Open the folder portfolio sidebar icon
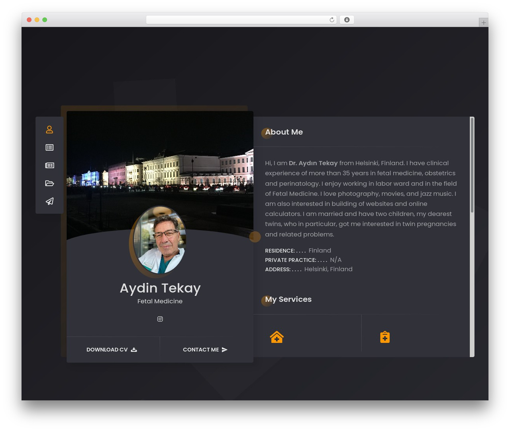This screenshot has height=431, width=510. 49,183
